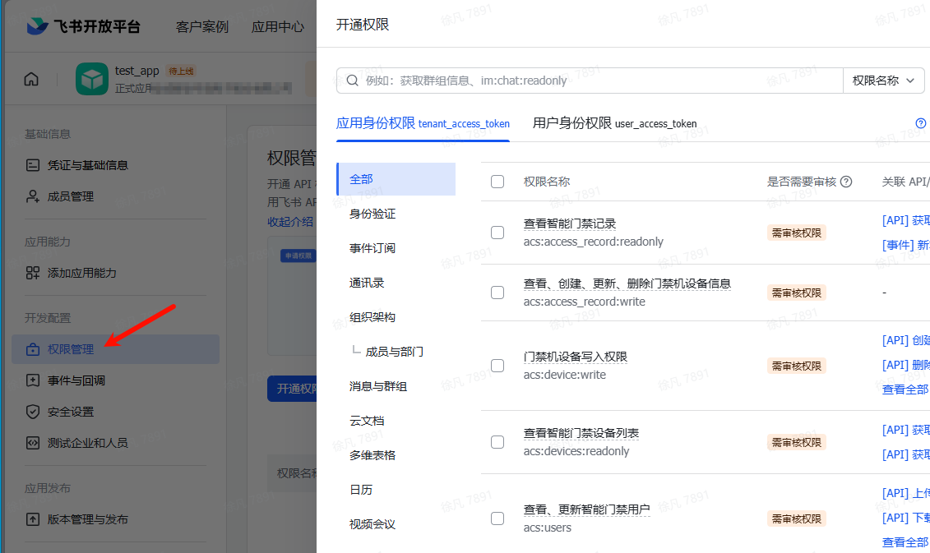Click the home icon in the left sidebar
The height and width of the screenshot is (553, 930).
pos(31,79)
